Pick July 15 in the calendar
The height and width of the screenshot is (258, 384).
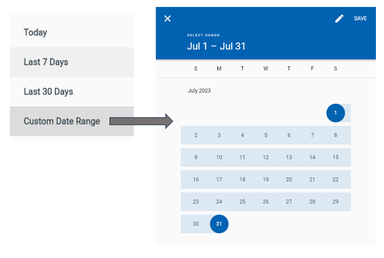pyautogui.click(x=335, y=157)
